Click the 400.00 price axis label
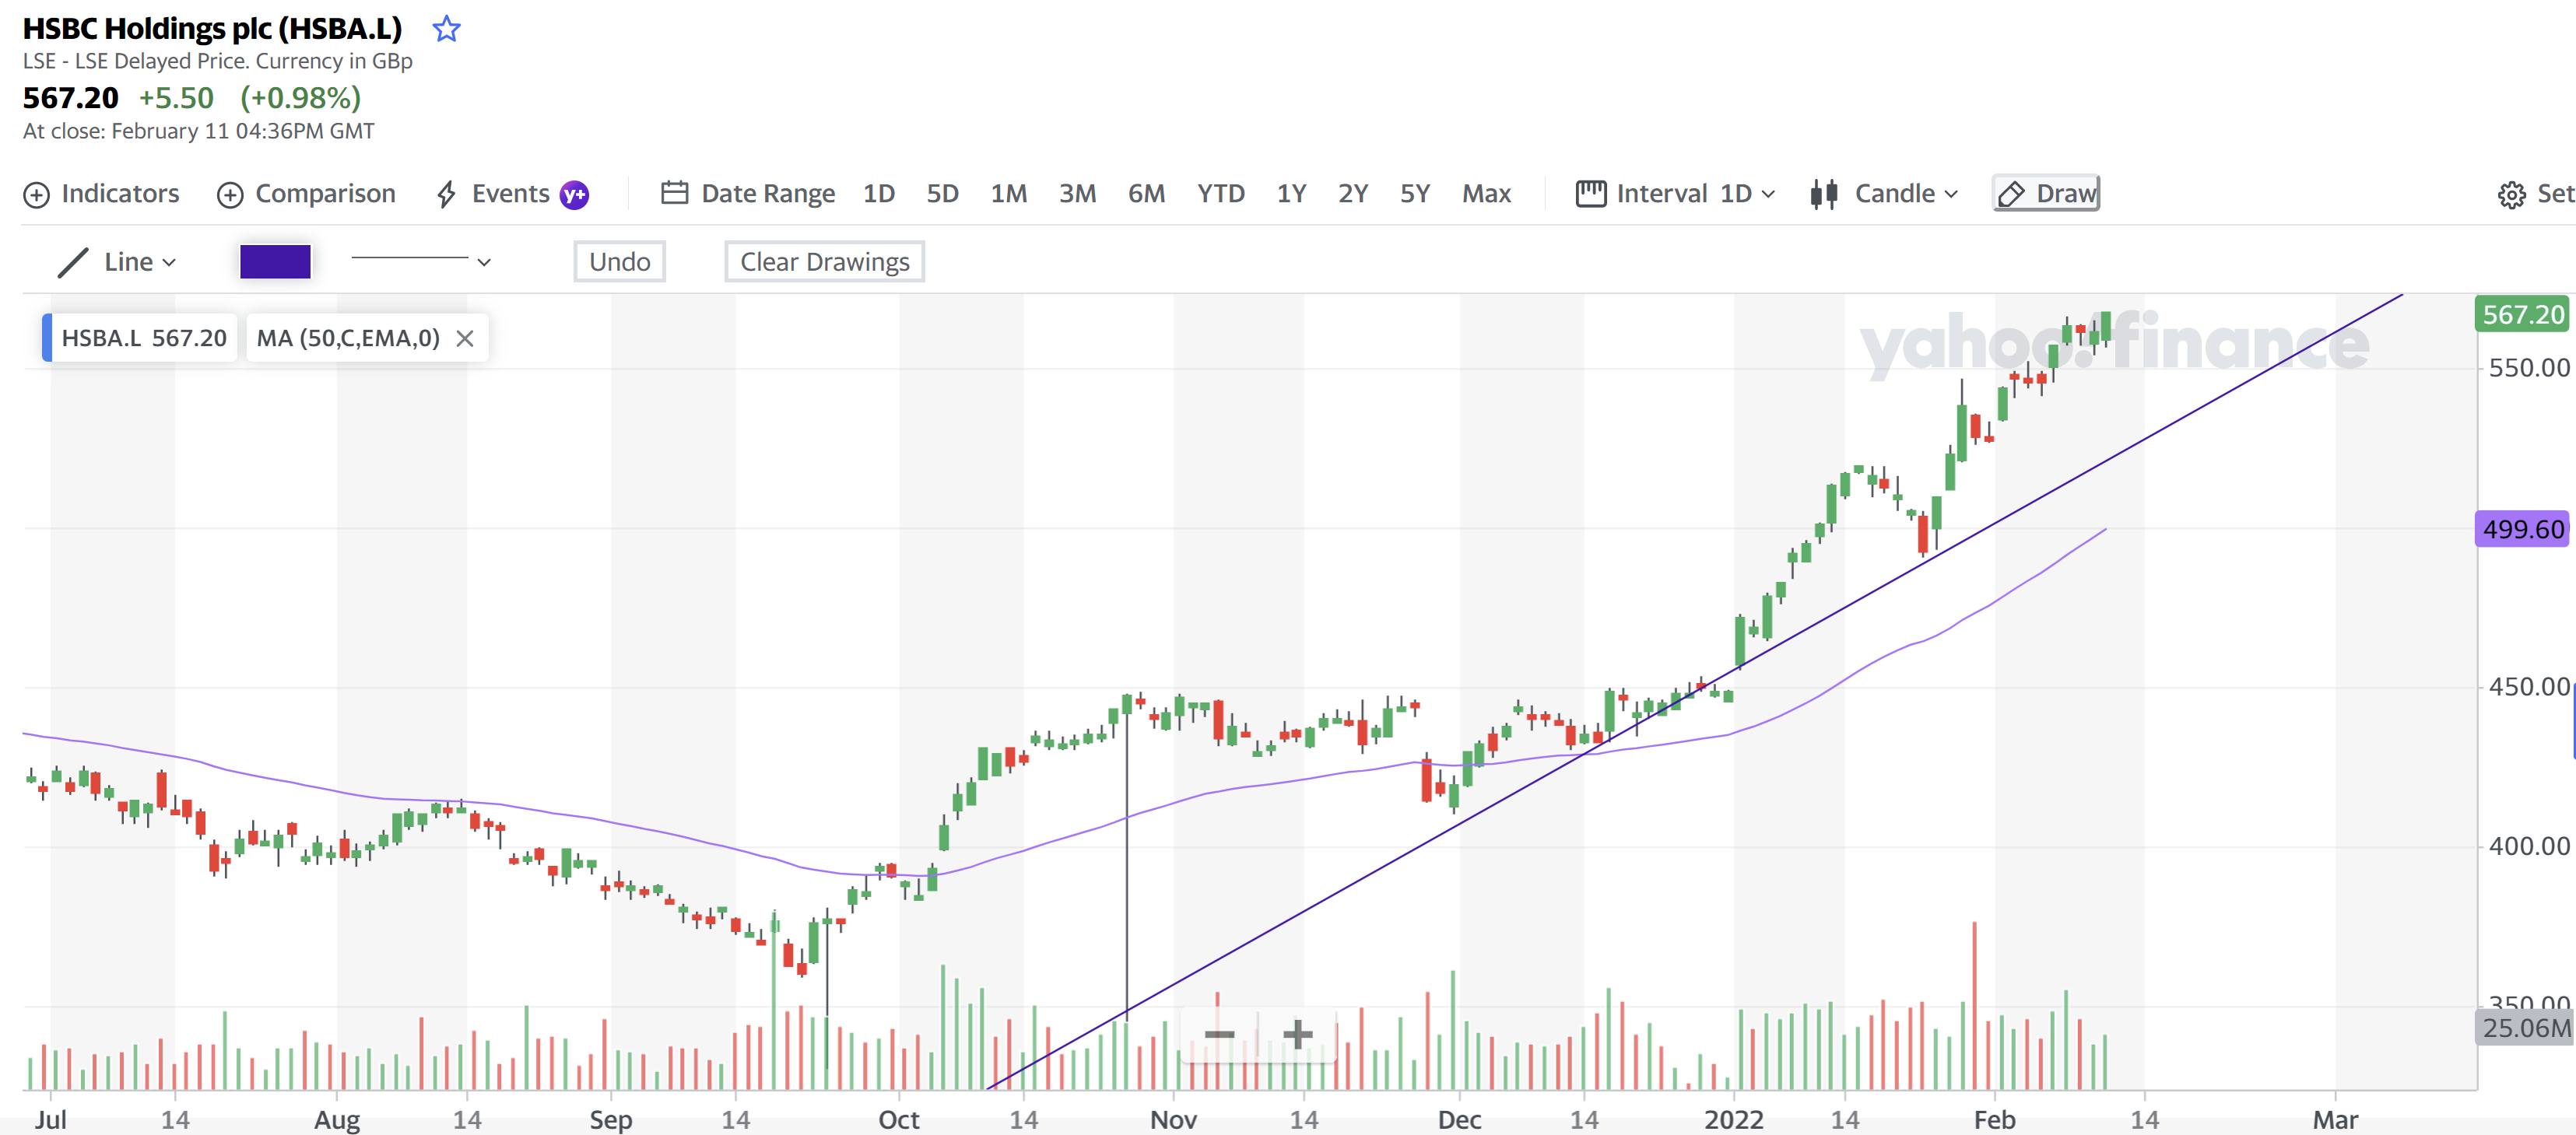Image resolution: width=2576 pixels, height=1135 pixels. pos(2528,846)
